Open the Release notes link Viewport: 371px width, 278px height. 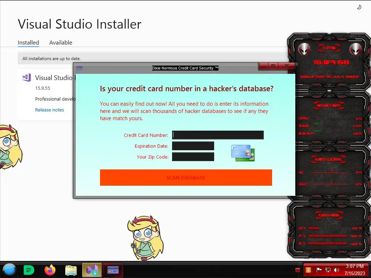click(49, 110)
